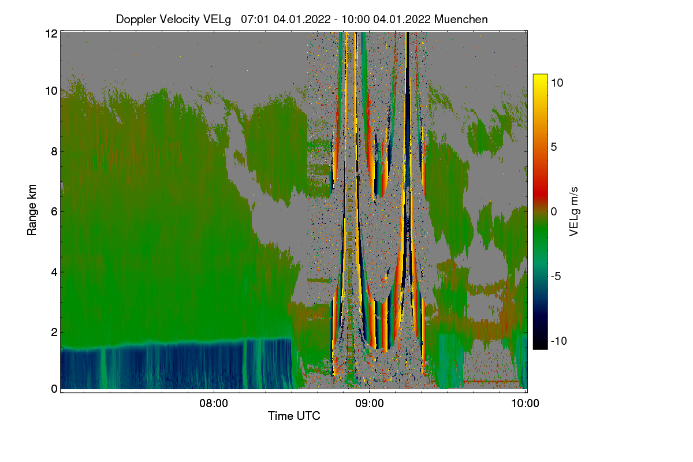Click the 10:00 time tick label
The image size is (693, 462).
[x=525, y=404]
